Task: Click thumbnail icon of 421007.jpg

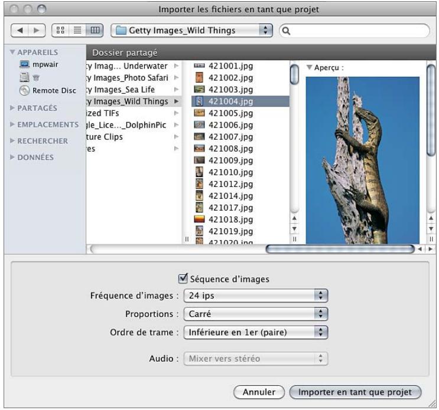Action: tap(199, 136)
